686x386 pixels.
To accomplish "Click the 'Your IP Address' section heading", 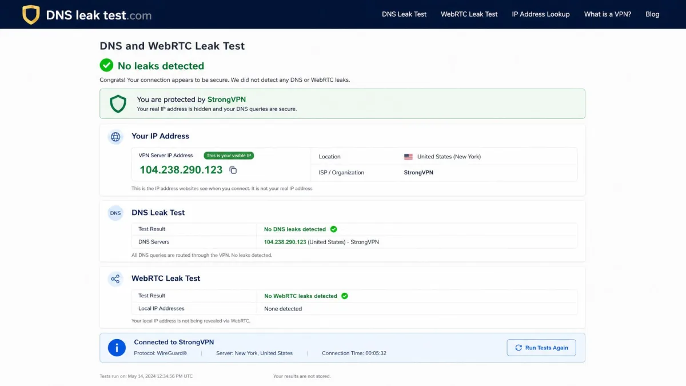I will tap(160, 136).
